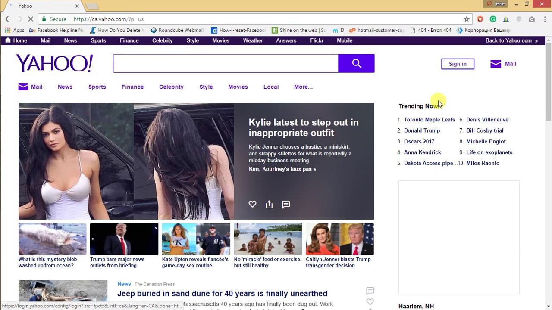Open Mobile in top purple bar
This screenshot has width=552, height=310.
pyautogui.click(x=345, y=40)
